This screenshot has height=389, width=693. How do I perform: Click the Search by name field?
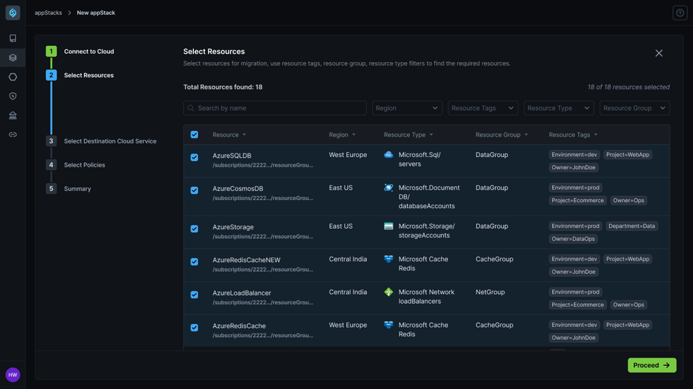coord(275,109)
